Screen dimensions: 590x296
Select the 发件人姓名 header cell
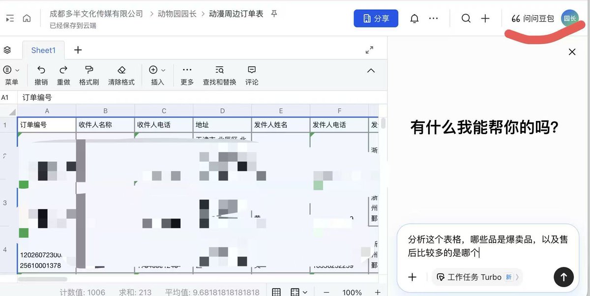click(281, 125)
